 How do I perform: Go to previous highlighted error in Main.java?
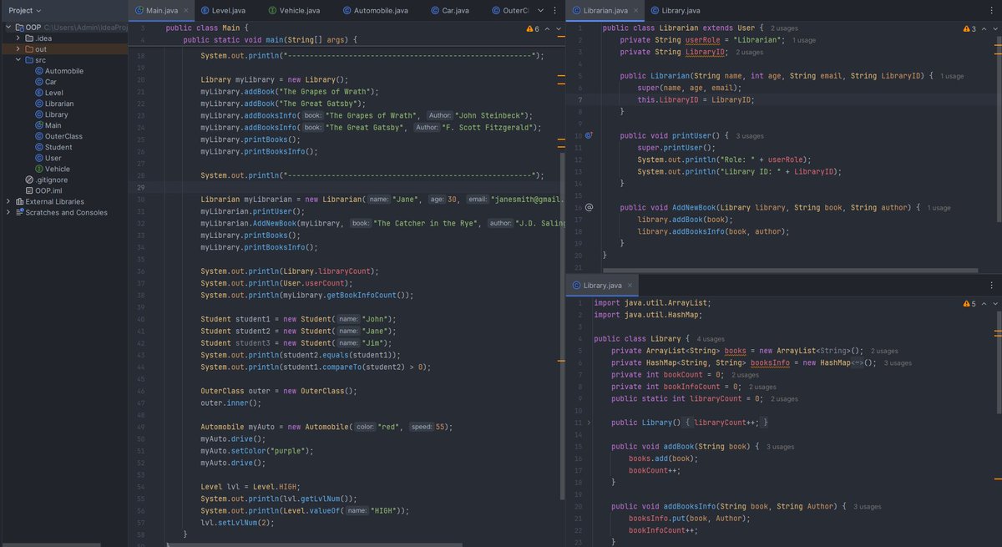[x=548, y=28]
